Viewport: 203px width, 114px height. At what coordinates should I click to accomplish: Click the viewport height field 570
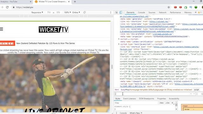(58, 12)
